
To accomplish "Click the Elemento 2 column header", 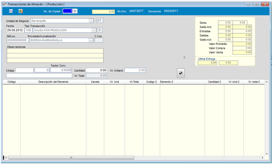I will [x=182, y=82].
